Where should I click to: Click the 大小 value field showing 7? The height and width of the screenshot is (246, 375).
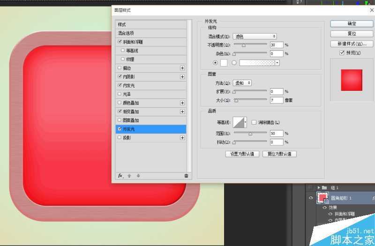tap(277, 100)
